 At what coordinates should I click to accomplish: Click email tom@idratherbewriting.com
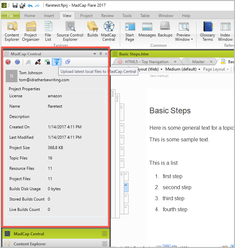click(44, 80)
